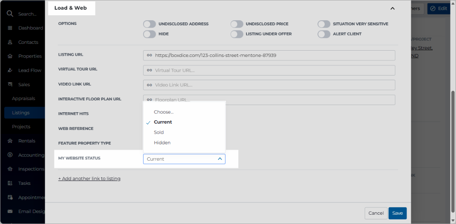This screenshot has width=456, height=224.
Task: Click Inspections icon in sidebar
Action: click(x=10, y=169)
